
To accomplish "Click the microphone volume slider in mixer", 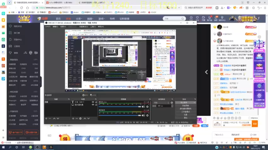I will click(x=120, y=107).
